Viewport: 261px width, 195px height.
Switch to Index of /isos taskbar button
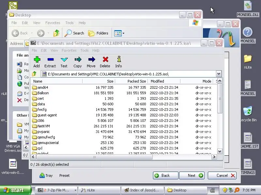143,190
